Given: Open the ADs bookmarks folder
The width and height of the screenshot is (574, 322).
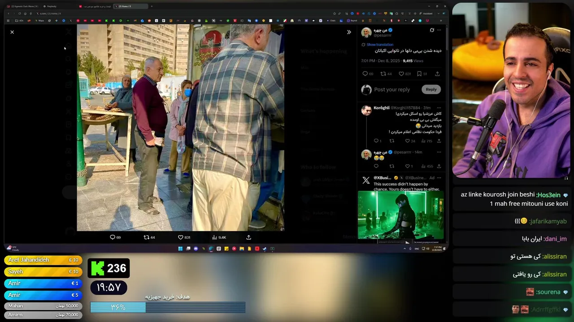Looking at the screenshot, I should click(x=19, y=21).
